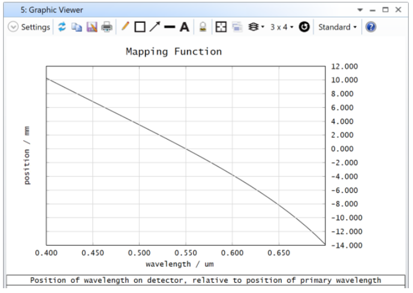Click the save graphic icon
413x293 pixels.
click(x=92, y=27)
